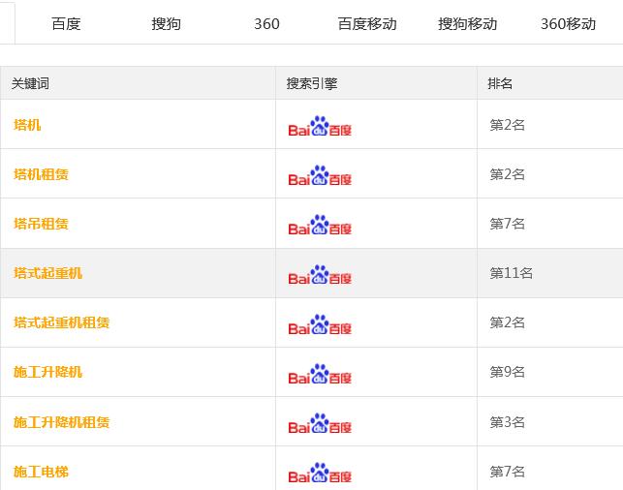
Task: Open the 搜狗移动 tab
Action: (x=467, y=24)
